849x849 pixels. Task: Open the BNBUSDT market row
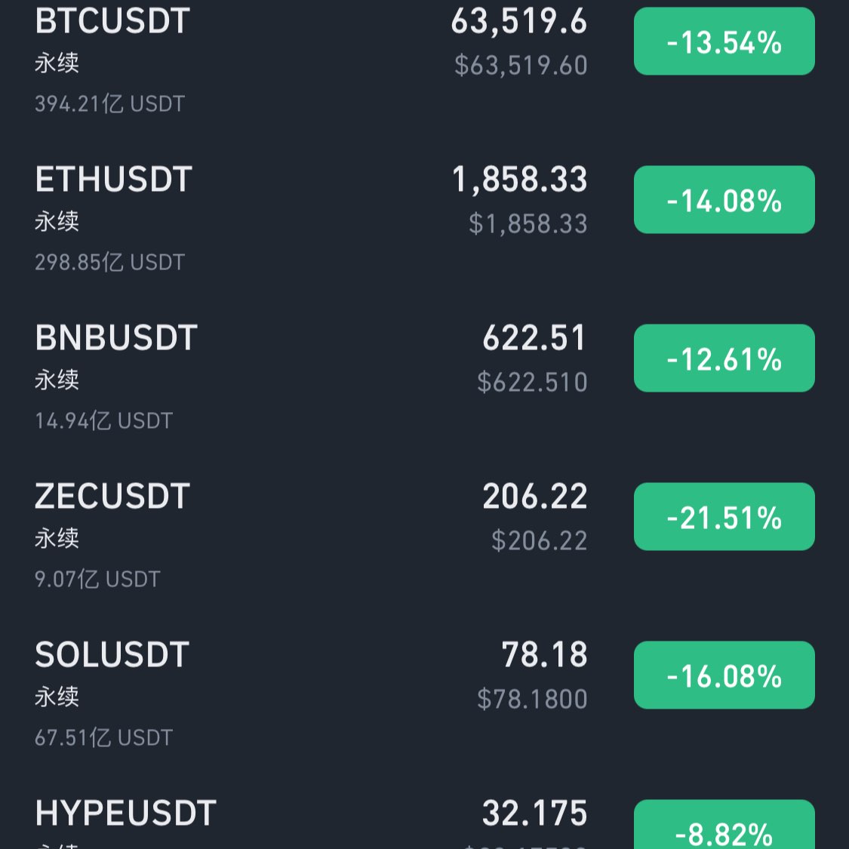tap(116, 337)
